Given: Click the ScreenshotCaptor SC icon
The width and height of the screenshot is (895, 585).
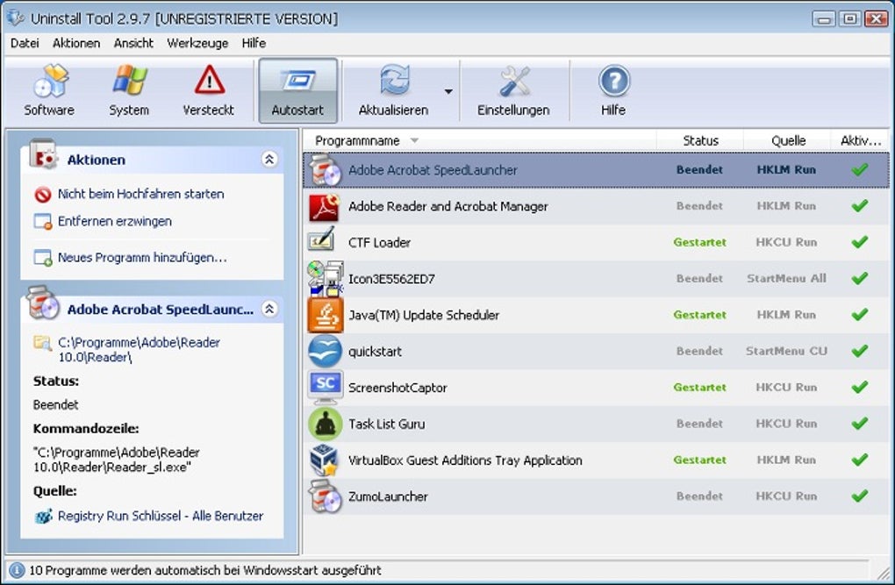Looking at the screenshot, I should pyautogui.click(x=326, y=387).
